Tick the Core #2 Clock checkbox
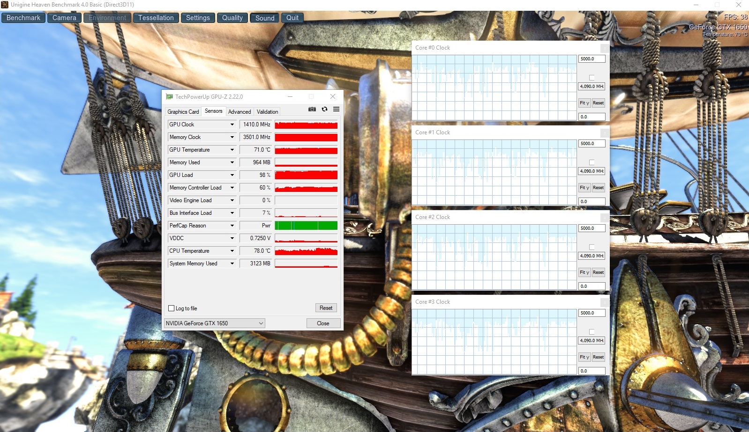 (x=592, y=247)
